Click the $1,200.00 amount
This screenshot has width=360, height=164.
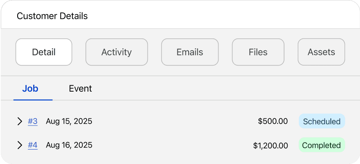pos(270,145)
